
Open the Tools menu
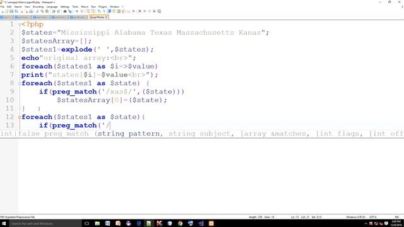[x=75, y=7]
